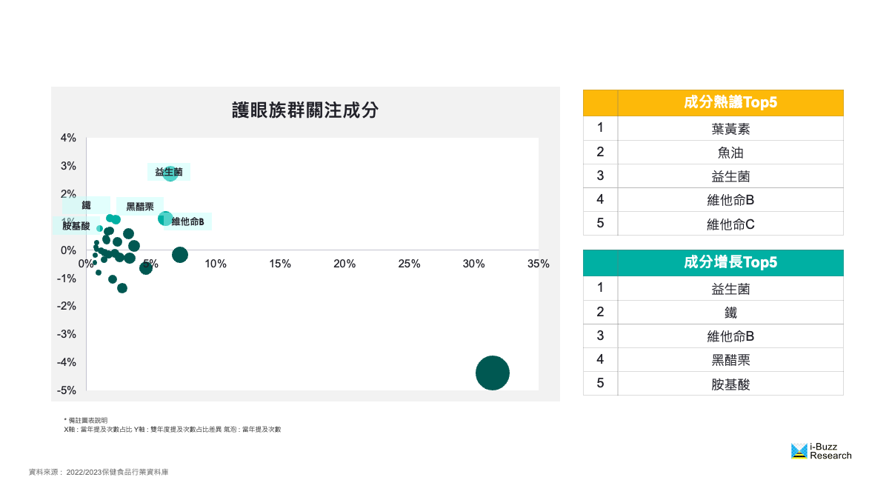Click the teal 成分增長Top5 table header
Screen dimensions: 889x500
[730, 263]
